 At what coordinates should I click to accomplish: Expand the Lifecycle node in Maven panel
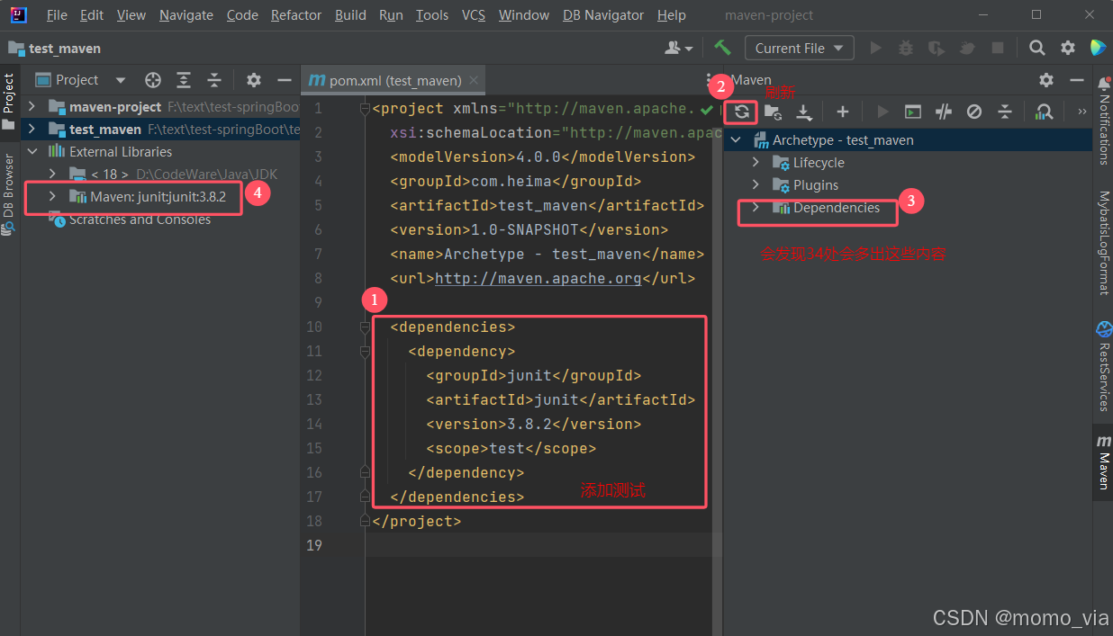(756, 163)
